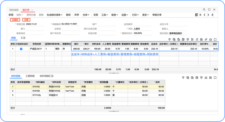Click the column layout icon above the quotation detail grid

202,39
